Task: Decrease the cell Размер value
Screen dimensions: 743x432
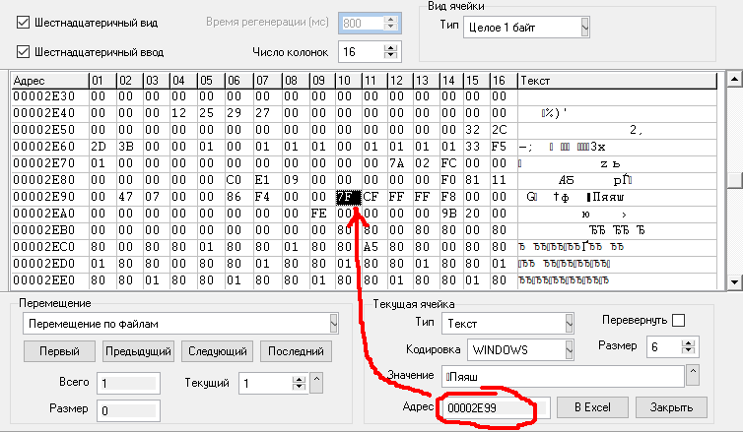Action: 688,350
